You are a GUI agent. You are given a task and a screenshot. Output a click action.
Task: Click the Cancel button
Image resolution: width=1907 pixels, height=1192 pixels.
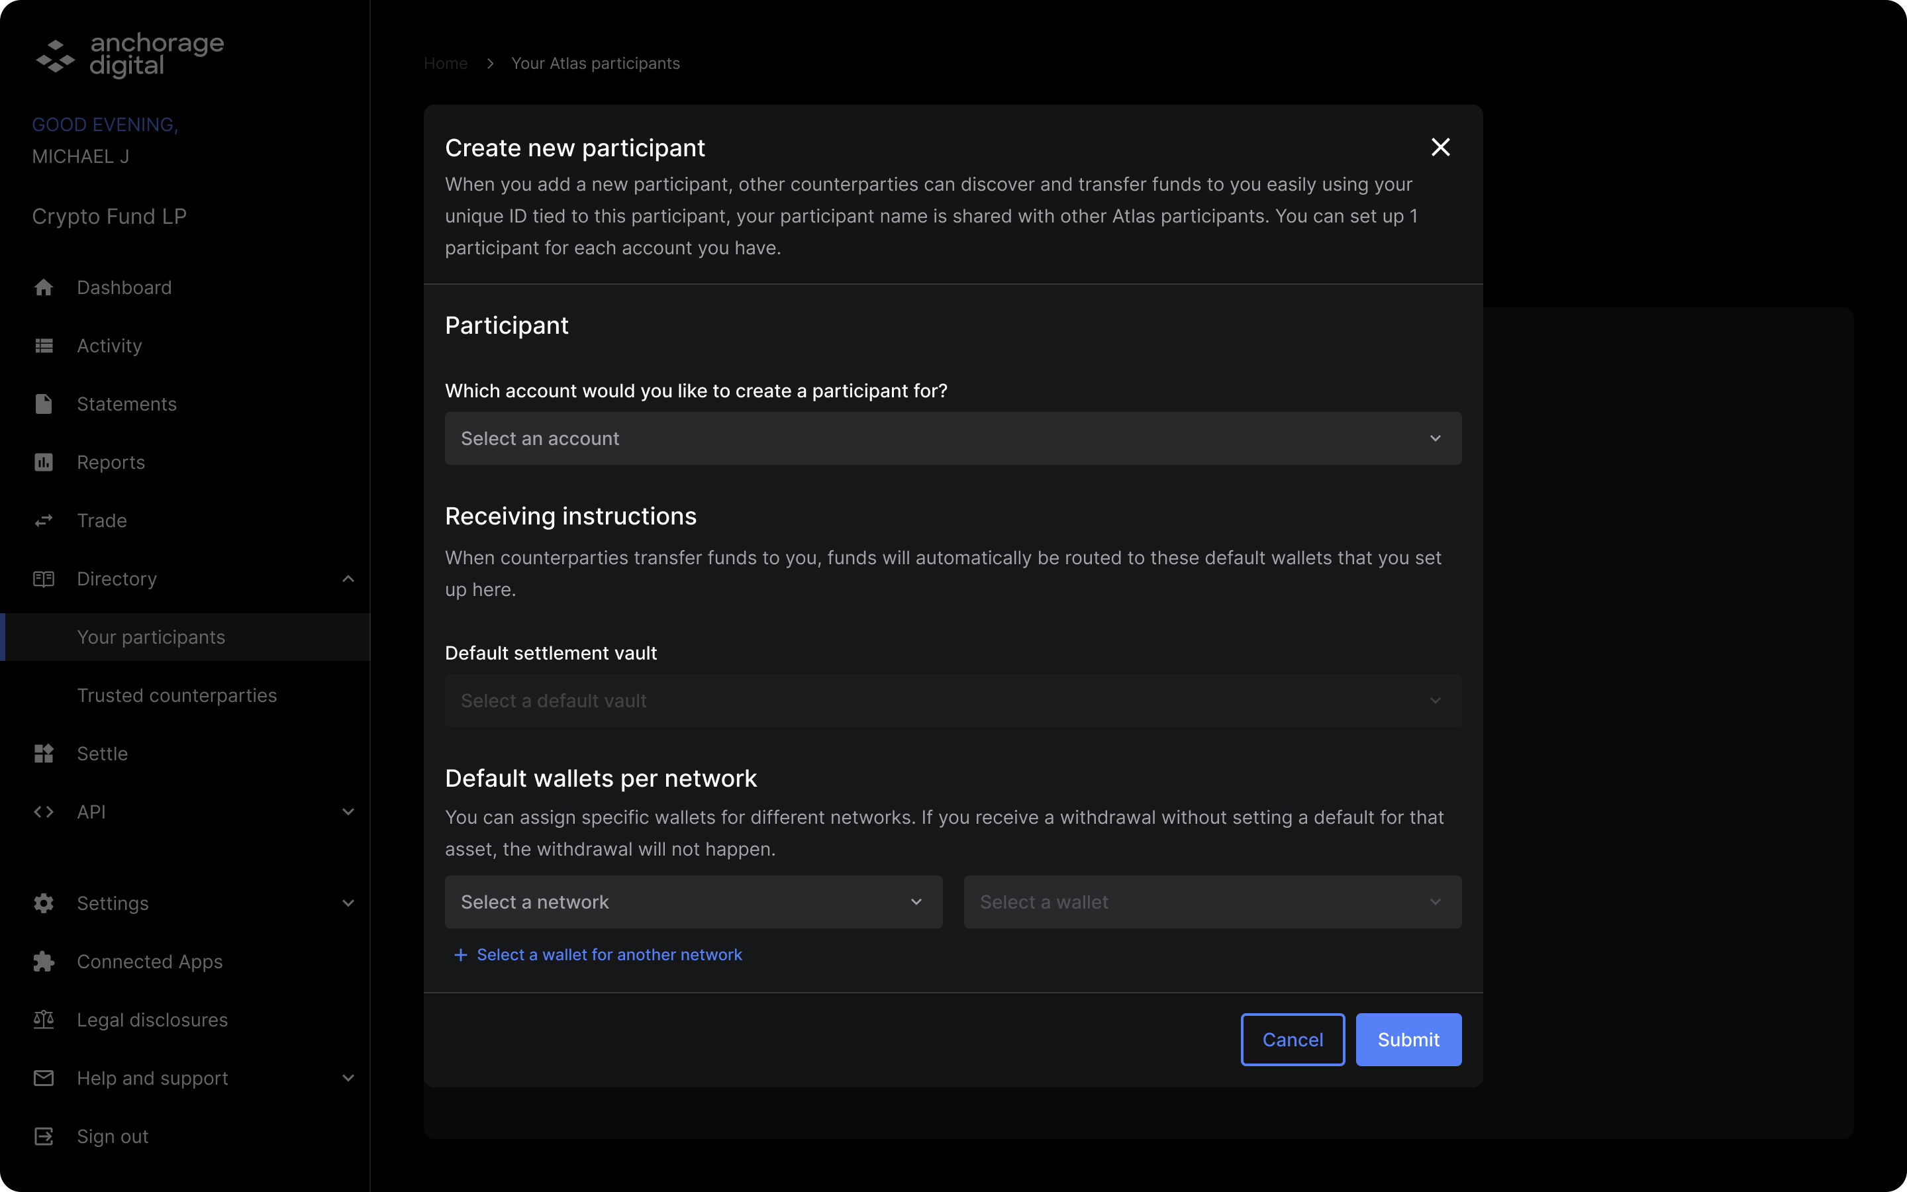click(x=1293, y=1040)
